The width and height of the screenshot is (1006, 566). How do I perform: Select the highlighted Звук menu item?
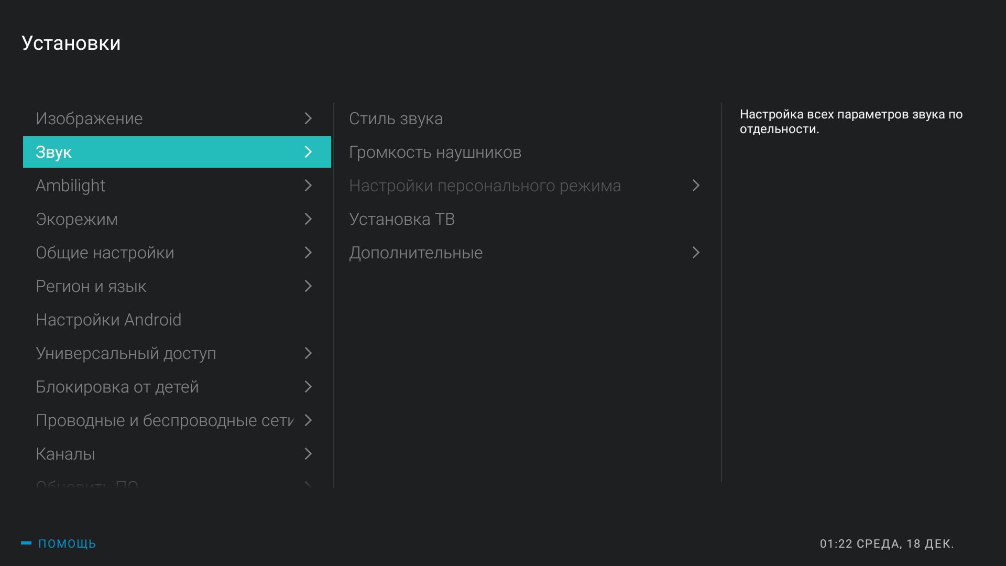(177, 152)
